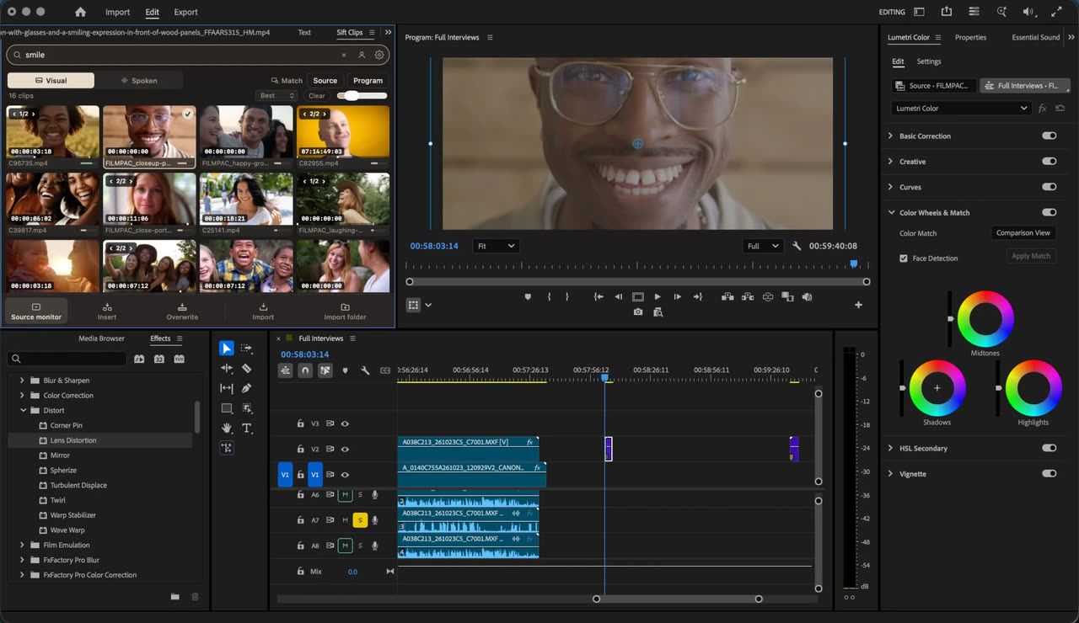Select the Track Select Forward tool
Viewport: 1079px width, 623px height.
click(247, 348)
